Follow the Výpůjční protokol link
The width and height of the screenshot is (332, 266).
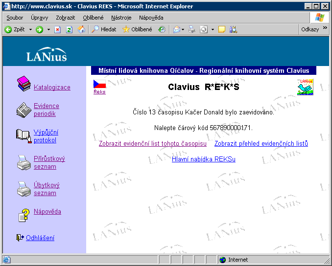(x=46, y=136)
